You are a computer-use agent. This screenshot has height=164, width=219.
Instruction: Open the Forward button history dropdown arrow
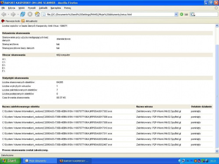point(18,14)
